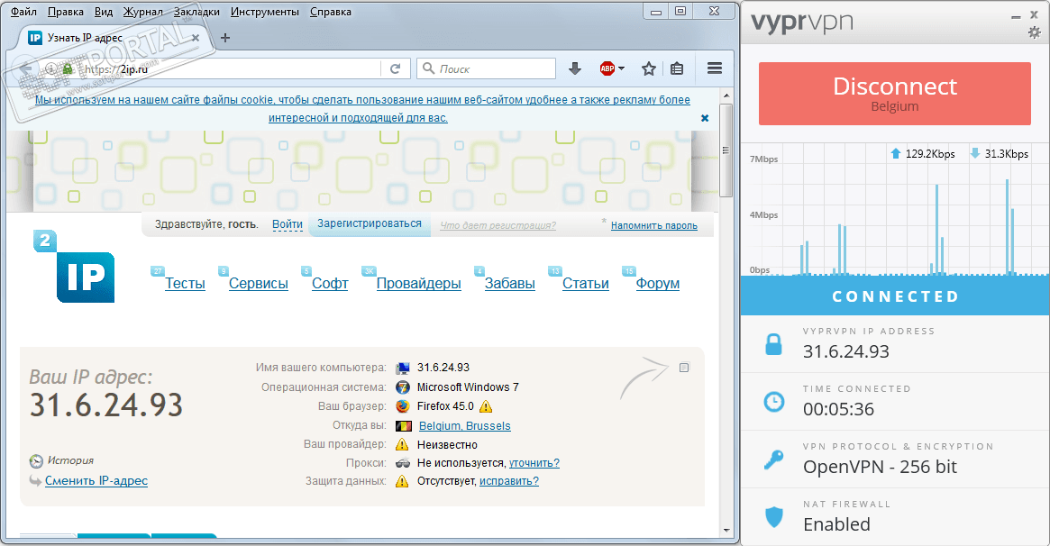Click the download speed arrow icon
The image size is (1050, 546).
pos(975,153)
